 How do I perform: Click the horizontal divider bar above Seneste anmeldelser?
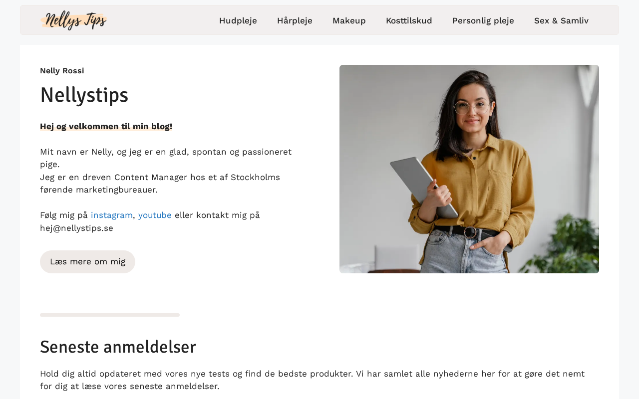click(x=110, y=315)
